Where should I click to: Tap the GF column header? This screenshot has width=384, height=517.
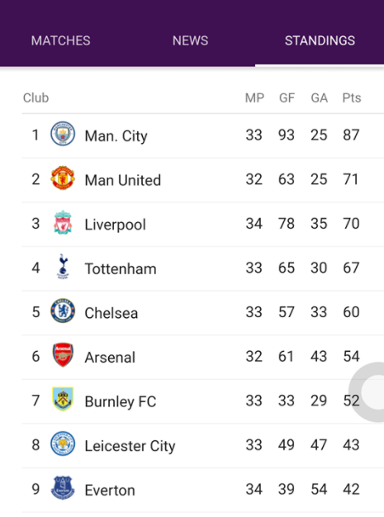[x=287, y=98]
